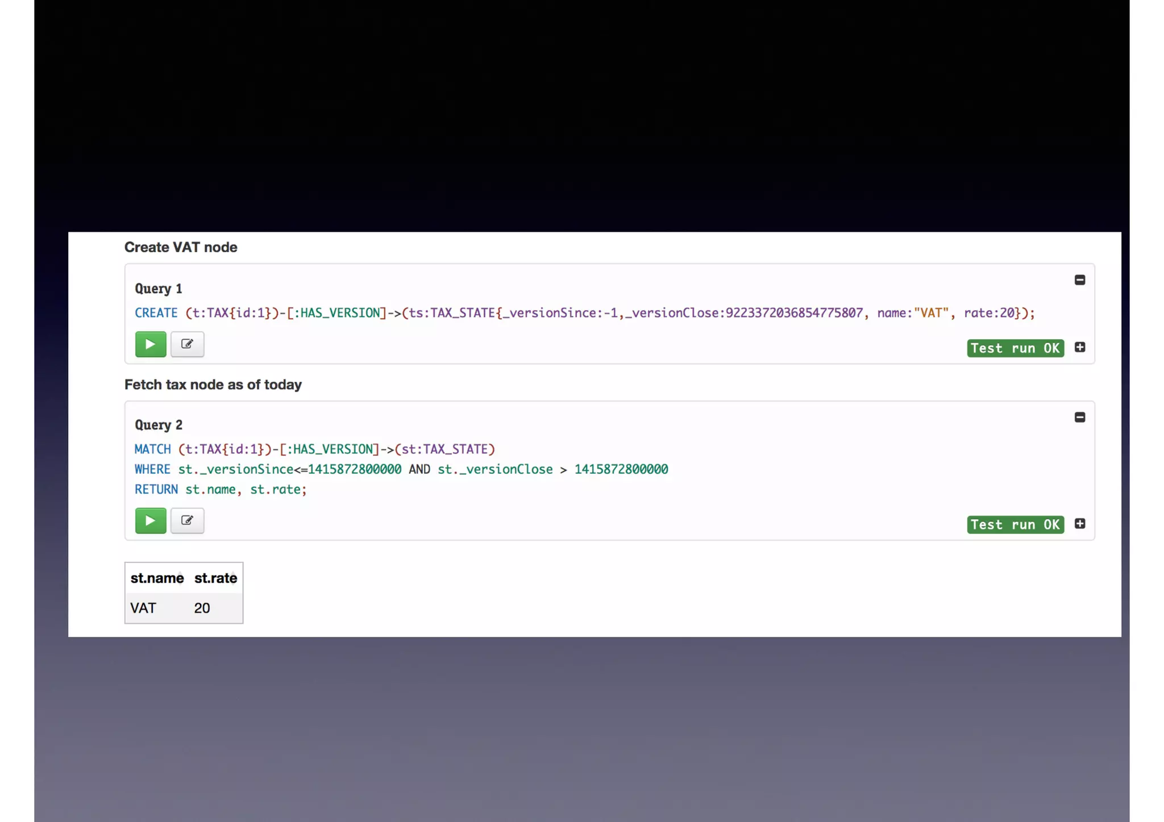This screenshot has height=822, width=1164.
Task: Expand Query 1 test result details
Action: (1079, 347)
